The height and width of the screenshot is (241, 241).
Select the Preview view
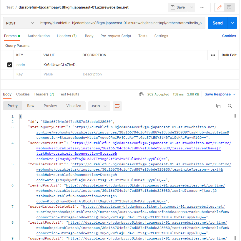tap(50, 106)
